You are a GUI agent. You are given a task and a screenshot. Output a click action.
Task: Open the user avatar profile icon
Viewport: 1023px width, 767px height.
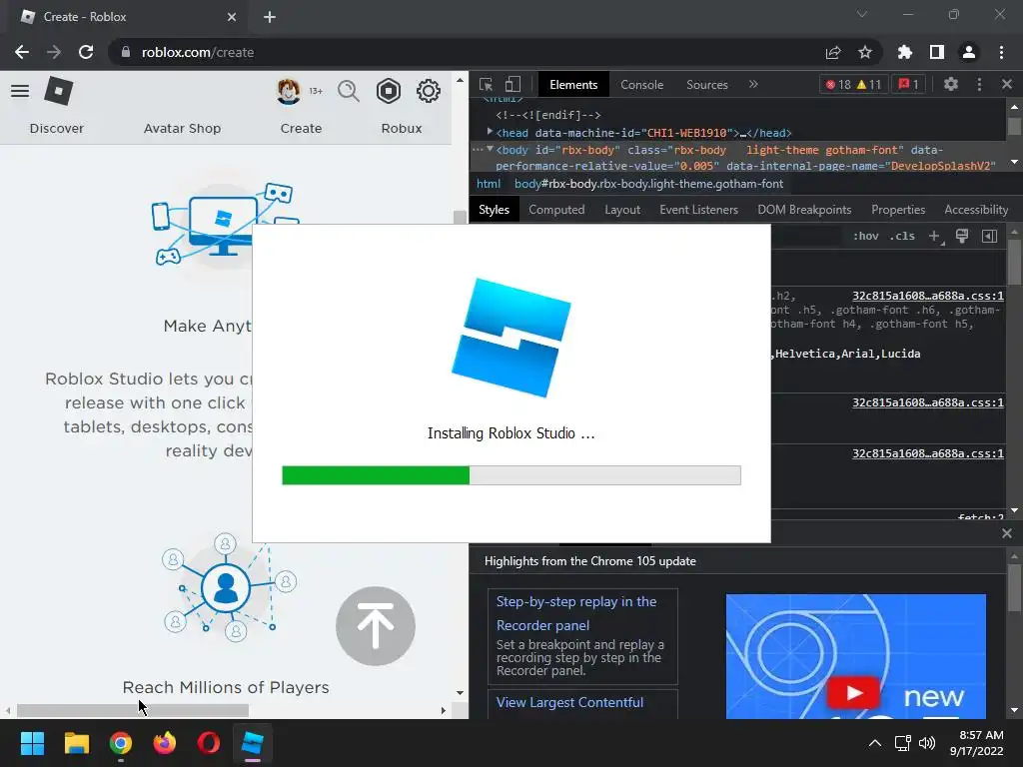click(289, 91)
